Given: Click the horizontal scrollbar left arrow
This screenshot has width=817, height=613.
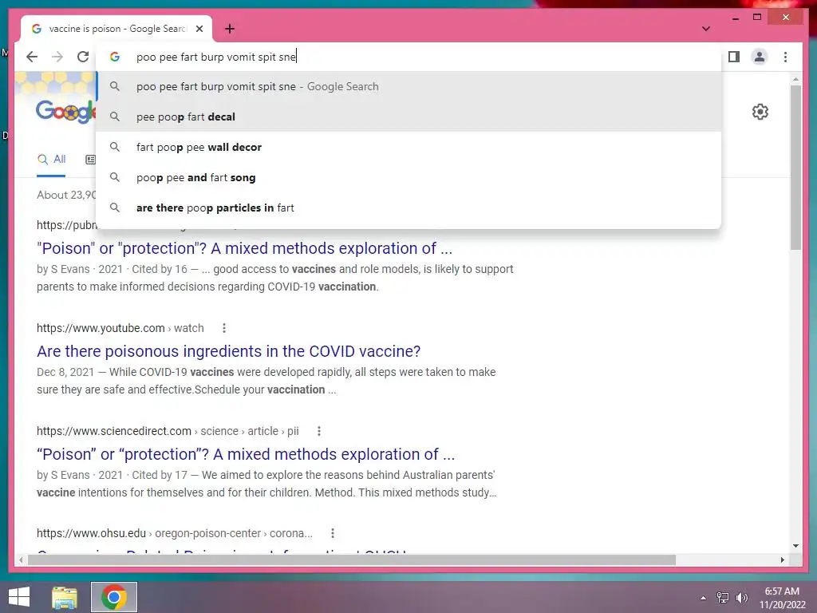Looking at the screenshot, I should (21, 560).
